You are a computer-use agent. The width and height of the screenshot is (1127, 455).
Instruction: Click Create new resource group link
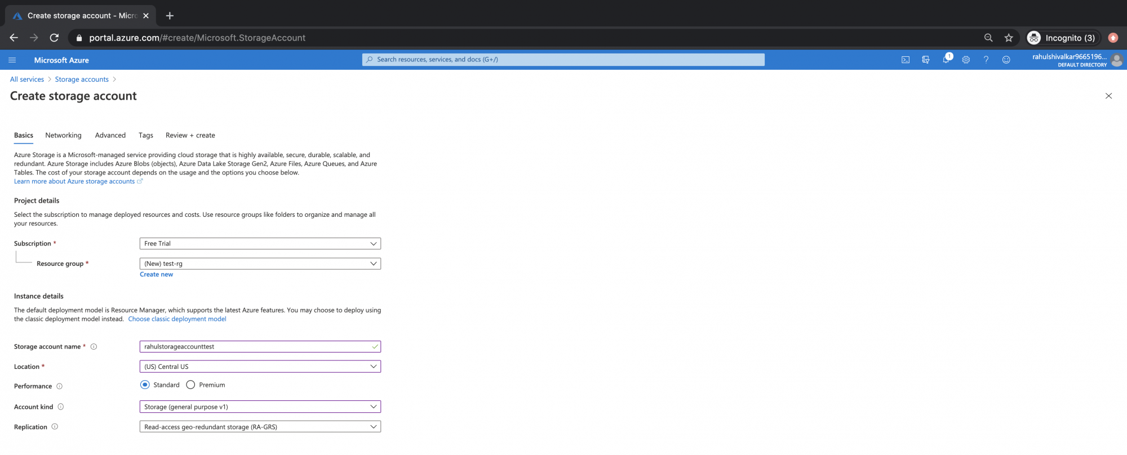coord(156,274)
